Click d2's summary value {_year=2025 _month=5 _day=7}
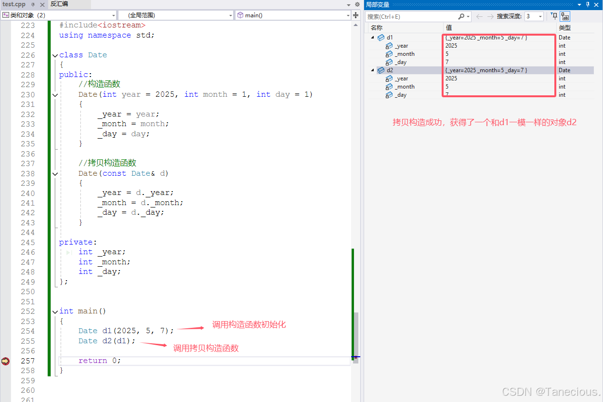 pos(486,70)
